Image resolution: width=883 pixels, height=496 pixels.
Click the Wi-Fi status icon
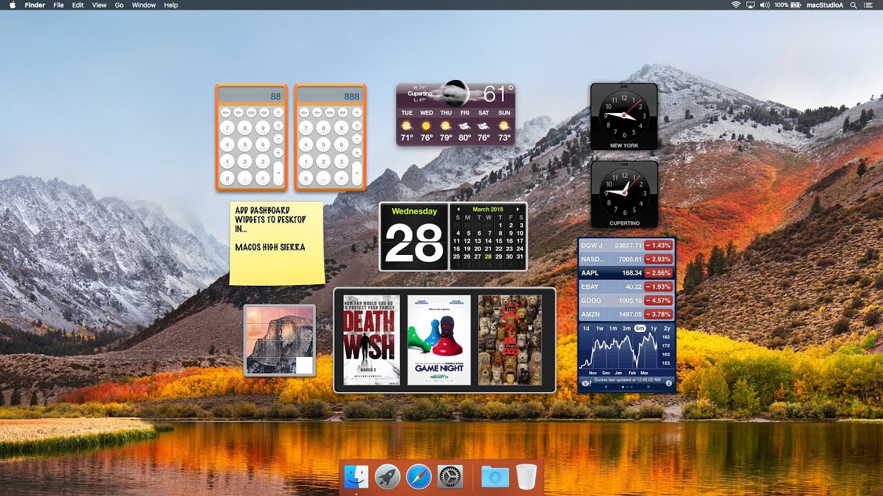click(x=735, y=5)
